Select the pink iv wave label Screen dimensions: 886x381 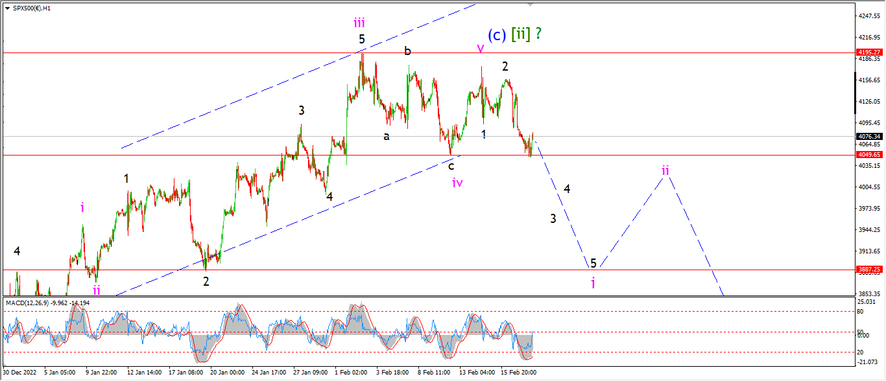[x=457, y=183]
